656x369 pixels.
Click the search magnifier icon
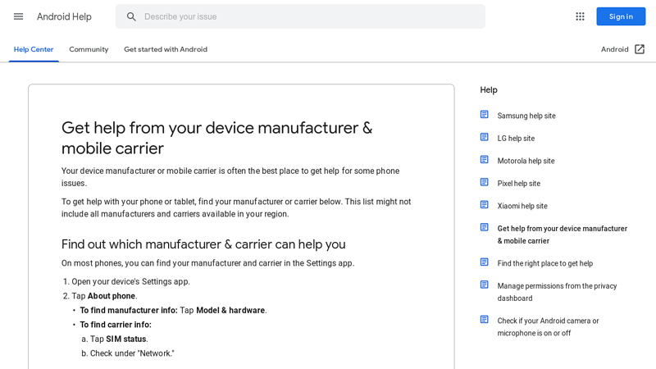131,16
